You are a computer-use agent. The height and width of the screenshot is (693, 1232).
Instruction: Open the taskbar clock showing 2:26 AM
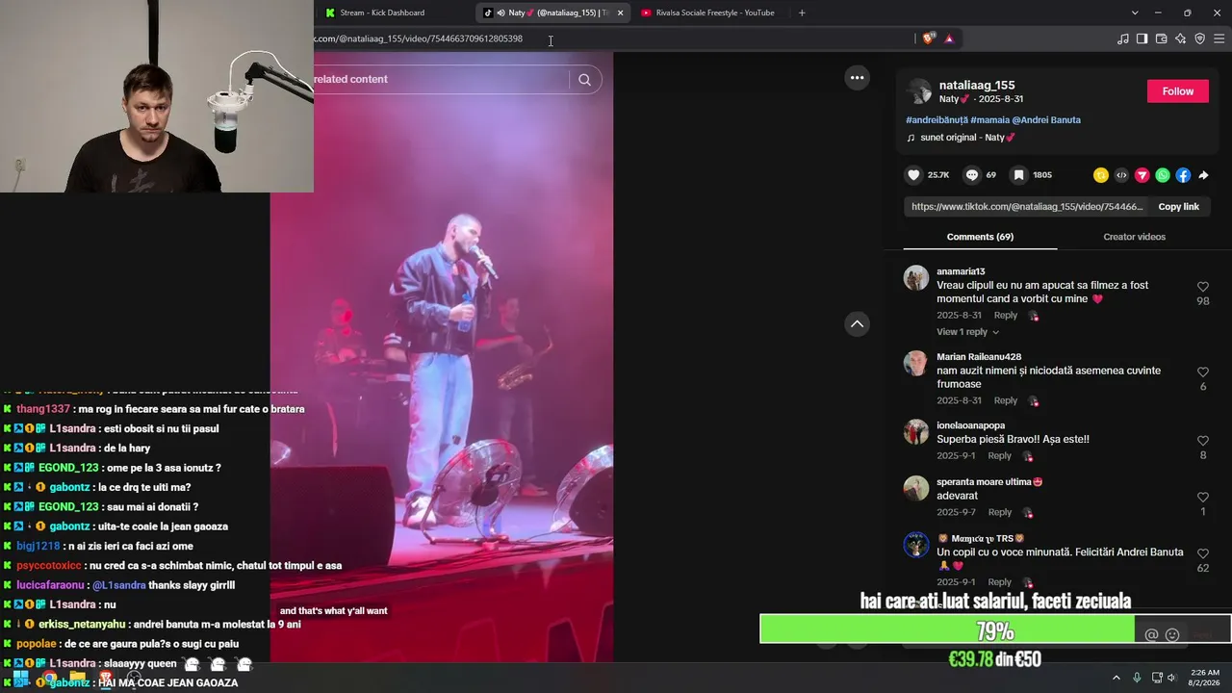tap(1205, 678)
